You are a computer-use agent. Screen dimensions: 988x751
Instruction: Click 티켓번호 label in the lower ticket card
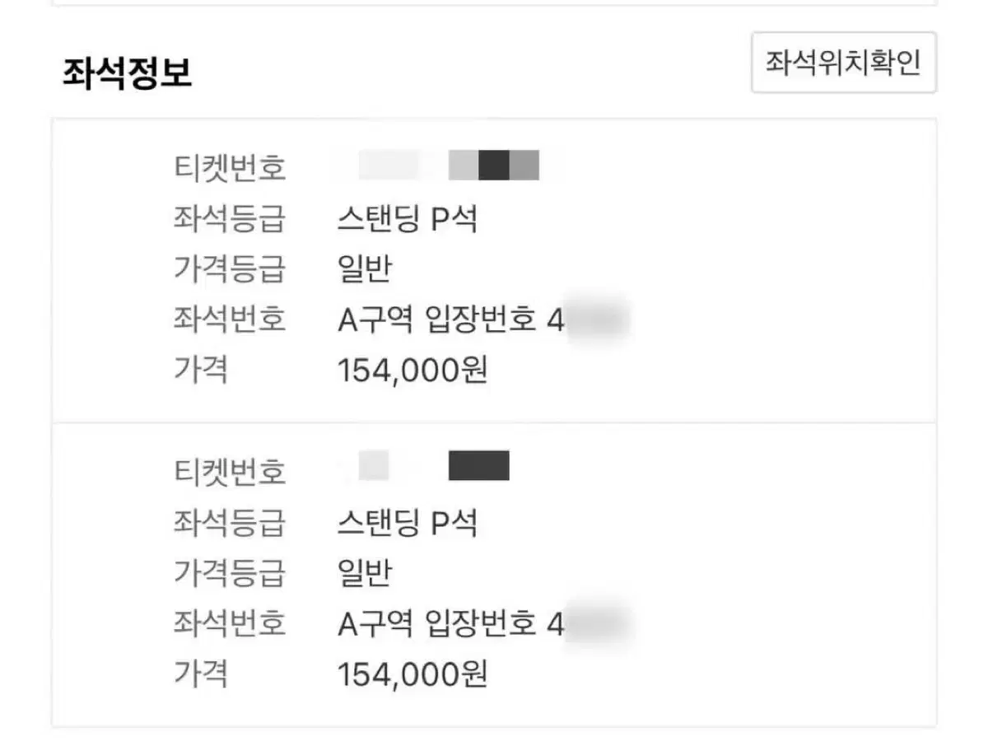pyautogui.click(x=230, y=472)
